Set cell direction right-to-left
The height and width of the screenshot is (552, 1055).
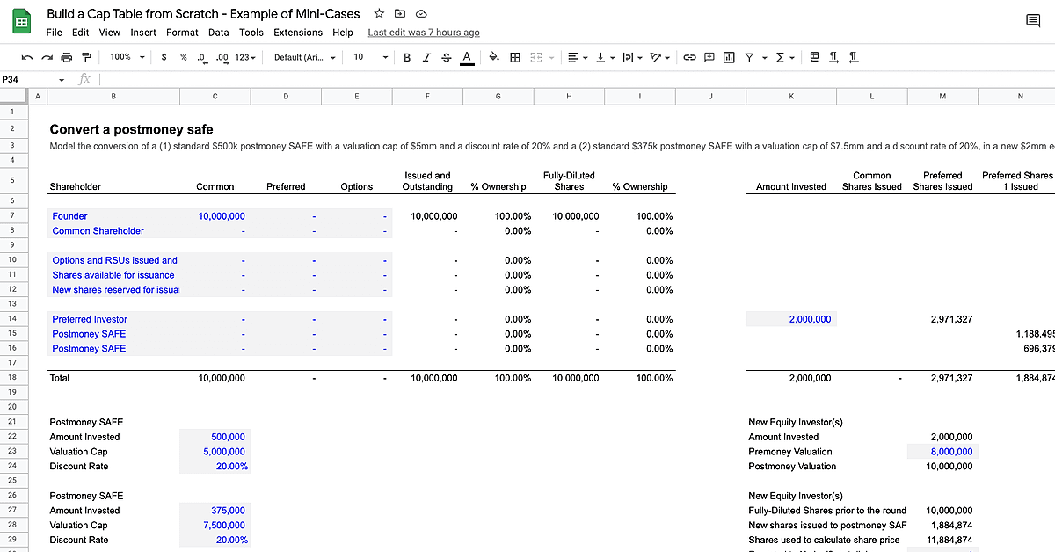click(x=854, y=57)
